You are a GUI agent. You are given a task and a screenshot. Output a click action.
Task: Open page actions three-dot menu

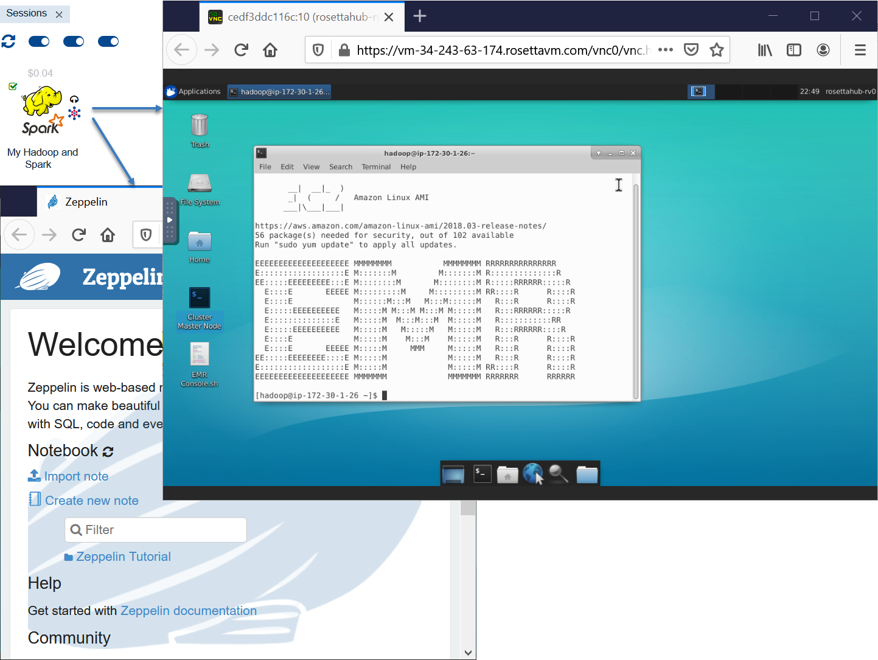coord(666,50)
